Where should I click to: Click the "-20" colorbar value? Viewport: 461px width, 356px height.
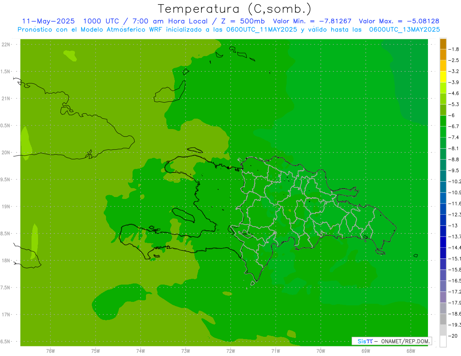point(453,336)
